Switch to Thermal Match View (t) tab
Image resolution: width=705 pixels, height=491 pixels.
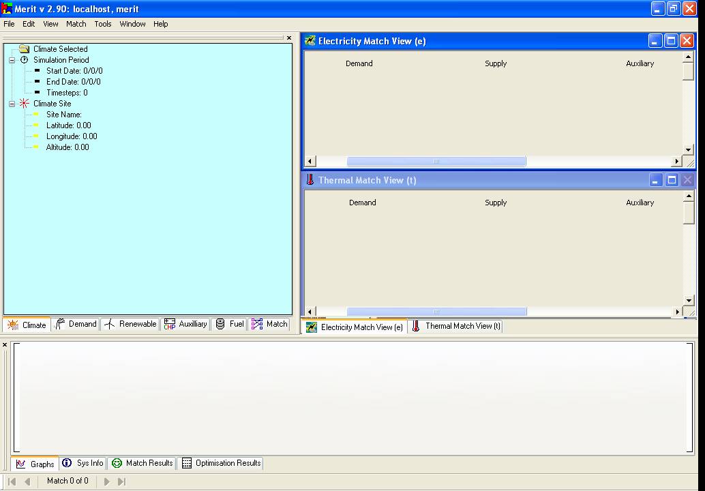(456, 327)
